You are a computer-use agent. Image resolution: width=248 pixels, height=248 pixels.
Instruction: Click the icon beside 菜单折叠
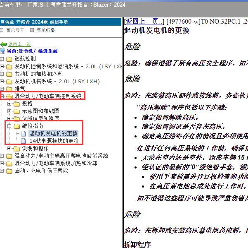(32, 30)
